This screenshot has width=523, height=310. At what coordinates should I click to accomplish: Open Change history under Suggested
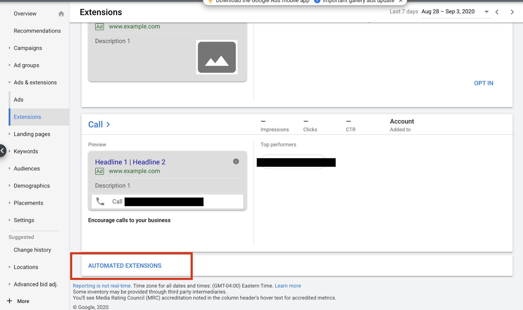32,250
